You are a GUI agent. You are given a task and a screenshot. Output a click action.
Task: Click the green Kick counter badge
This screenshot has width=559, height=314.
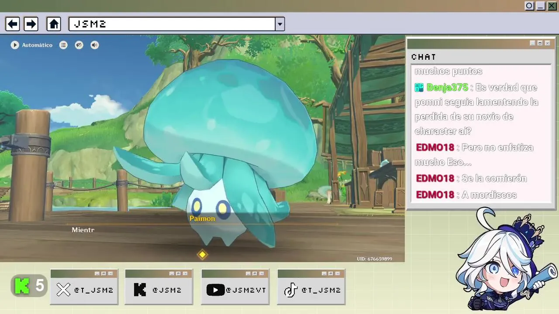[29, 286]
